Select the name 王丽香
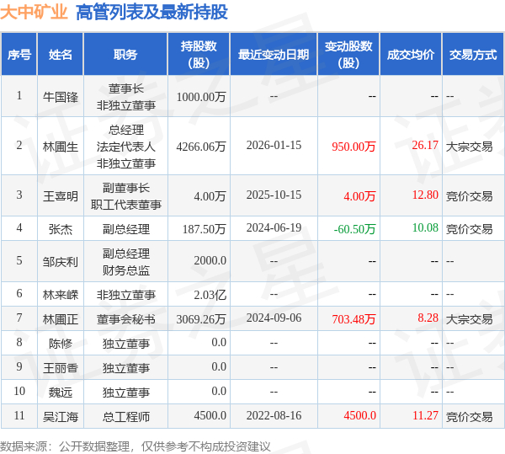Viewport: 505px width, 454px height. click(x=61, y=368)
